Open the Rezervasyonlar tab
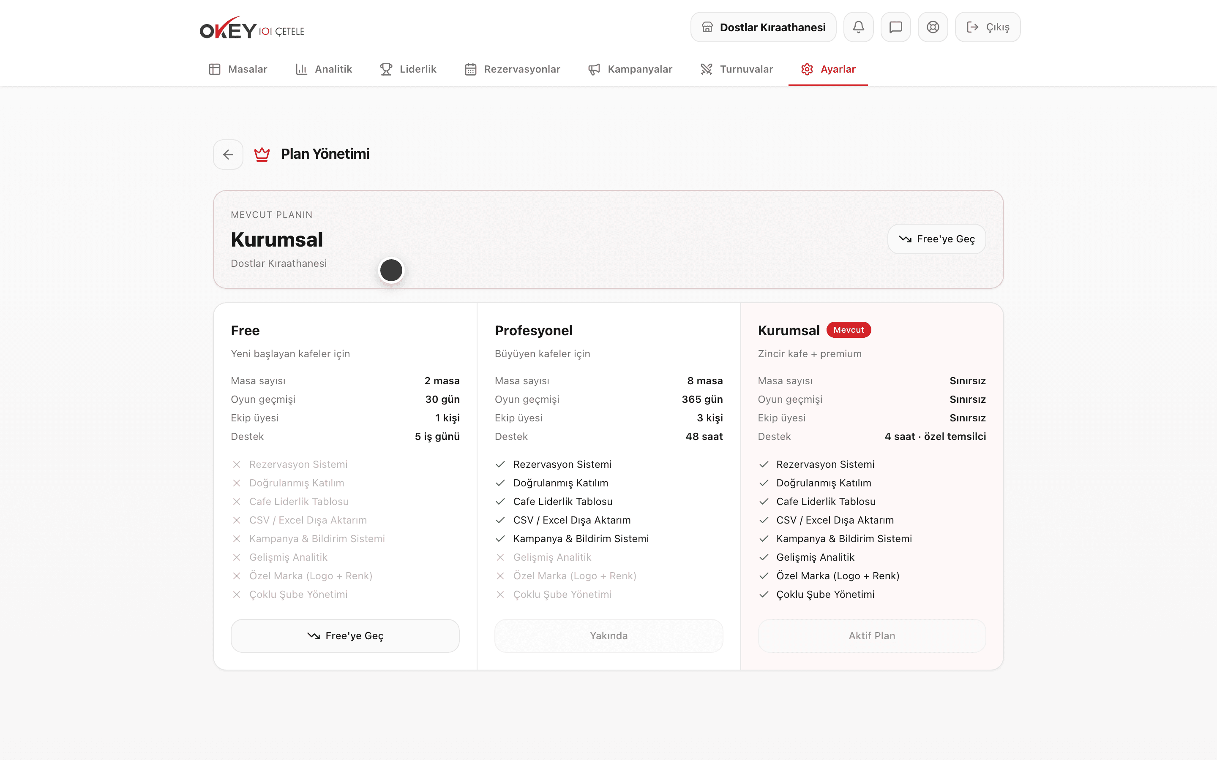This screenshot has width=1217, height=760. (512, 69)
